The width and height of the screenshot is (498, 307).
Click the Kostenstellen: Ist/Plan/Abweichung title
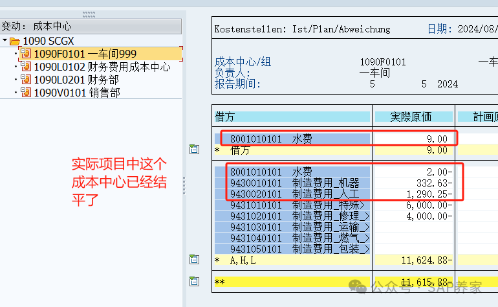303,29
